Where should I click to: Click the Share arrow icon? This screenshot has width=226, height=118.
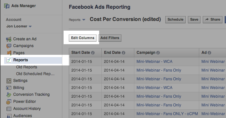[207, 19]
